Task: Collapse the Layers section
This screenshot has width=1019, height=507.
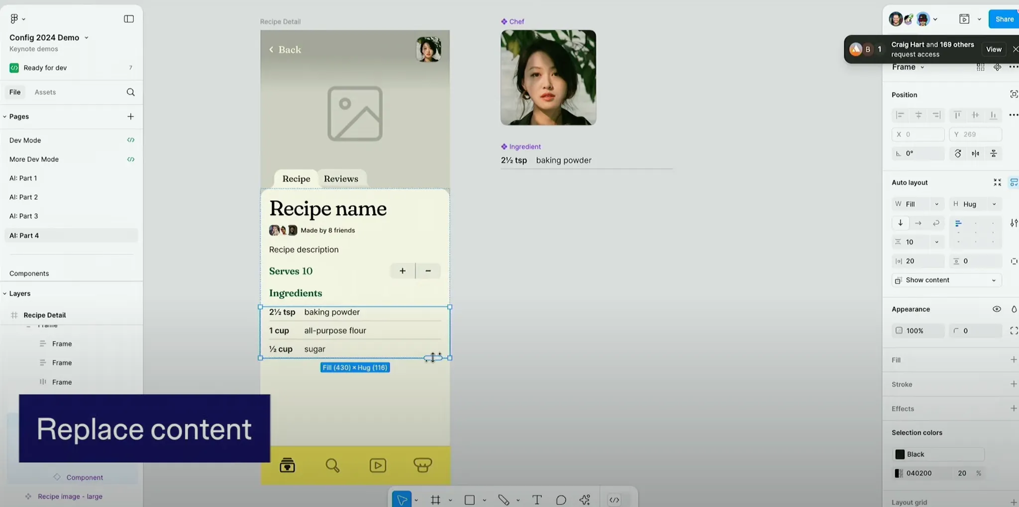Action: tap(5, 293)
